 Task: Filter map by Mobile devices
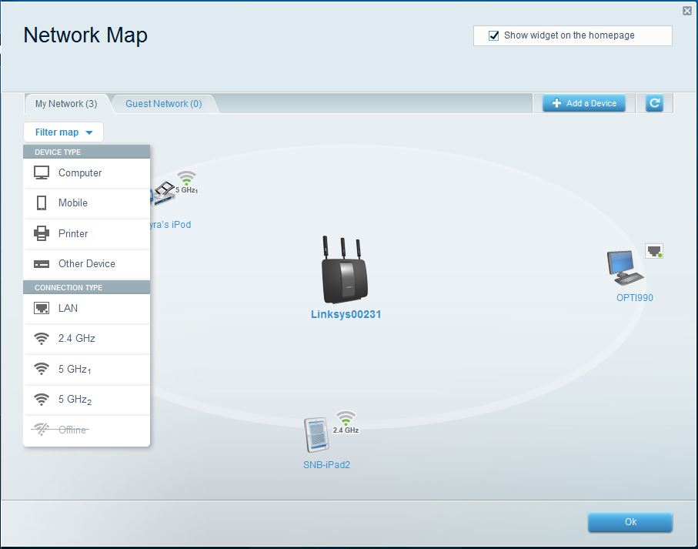tap(86, 203)
